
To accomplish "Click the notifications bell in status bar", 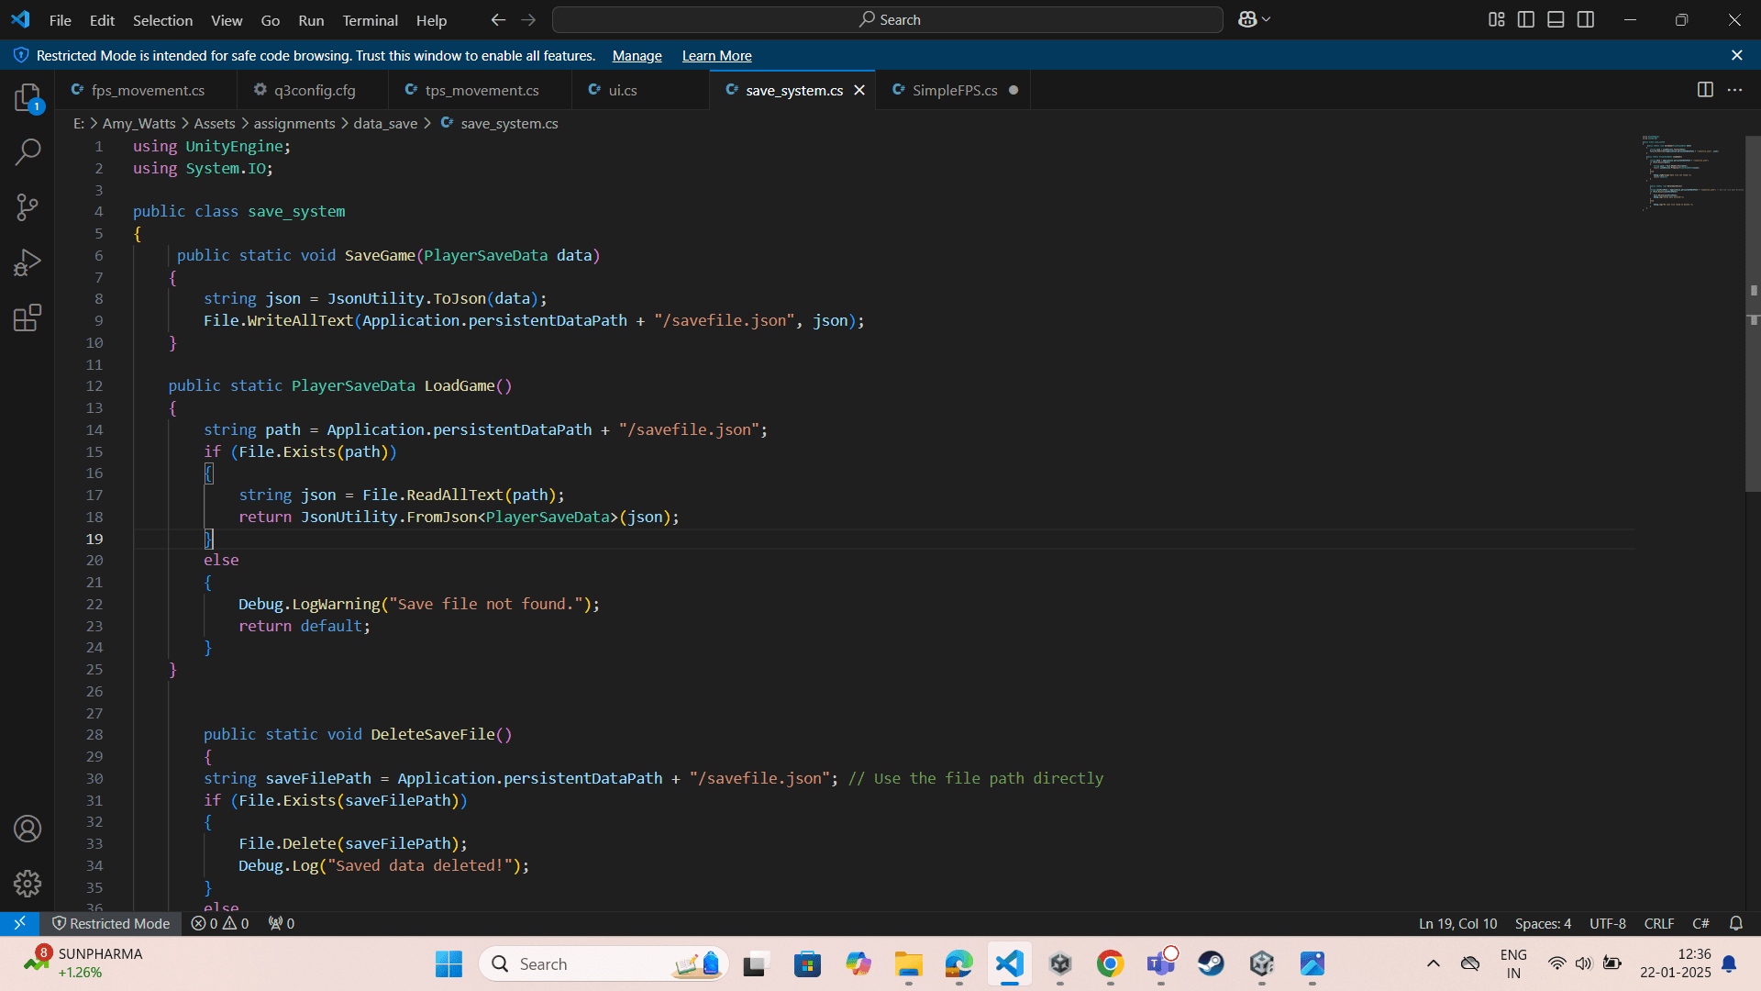I will pyautogui.click(x=1735, y=923).
